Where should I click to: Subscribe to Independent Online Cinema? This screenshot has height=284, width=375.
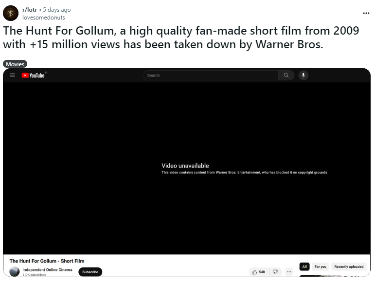[90, 272]
